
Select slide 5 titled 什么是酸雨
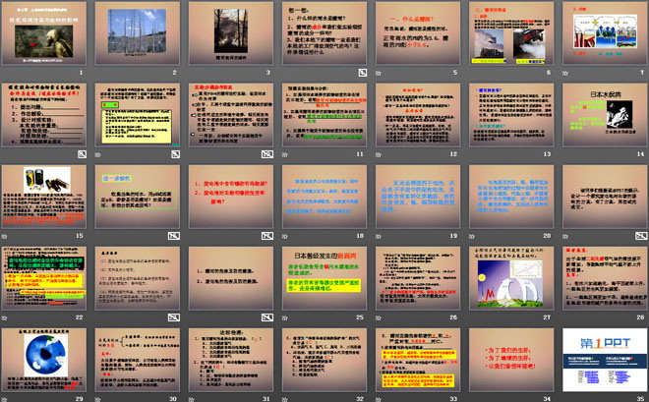[418, 33]
